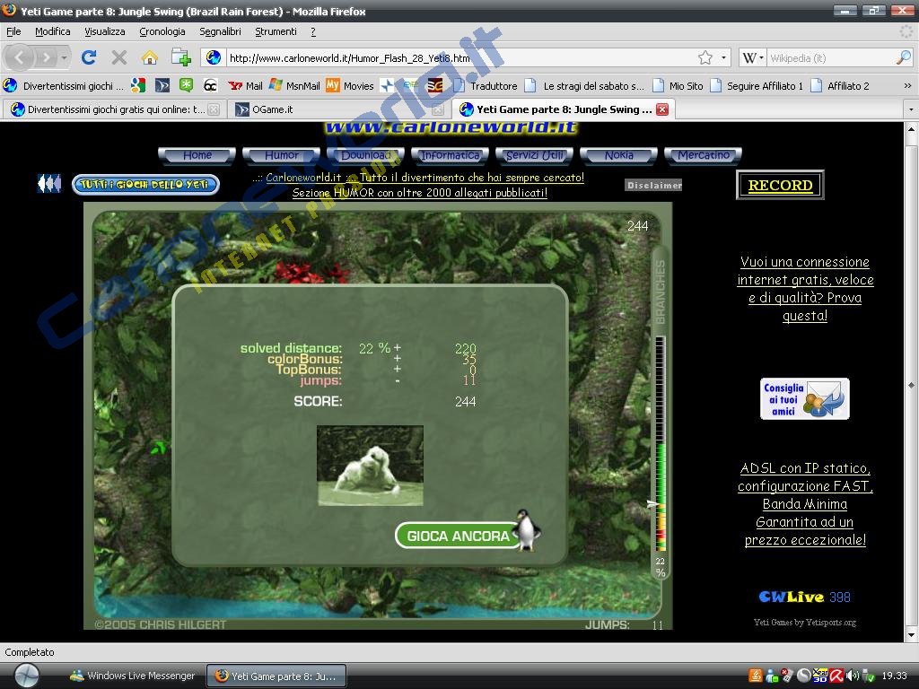Open the back/forward history dropdown arrow
This screenshot has height=689, width=919.
(x=64, y=57)
